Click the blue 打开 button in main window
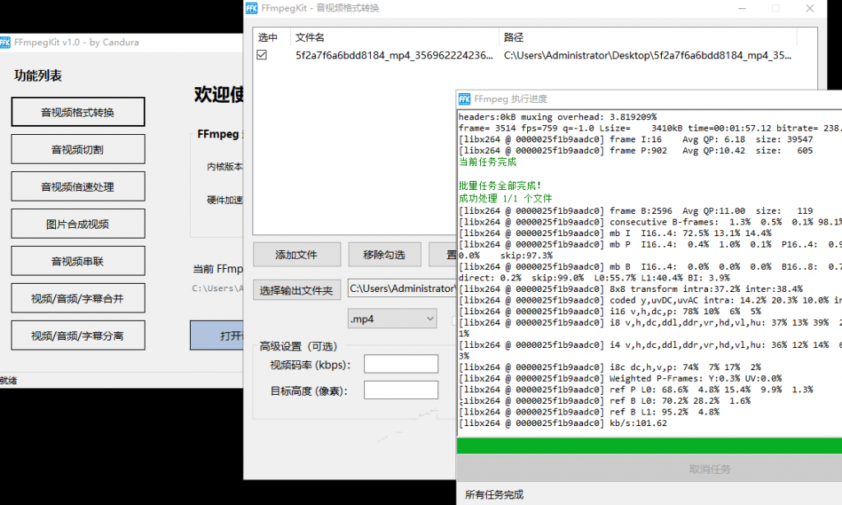Image resolution: width=842 pixels, height=505 pixels. coord(216,336)
